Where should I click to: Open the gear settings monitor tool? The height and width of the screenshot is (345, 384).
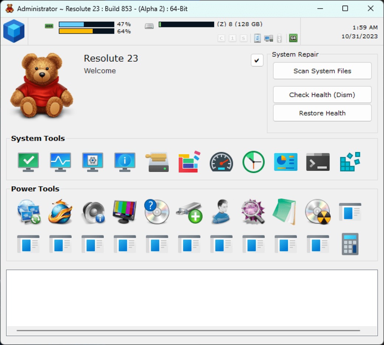tap(93, 162)
